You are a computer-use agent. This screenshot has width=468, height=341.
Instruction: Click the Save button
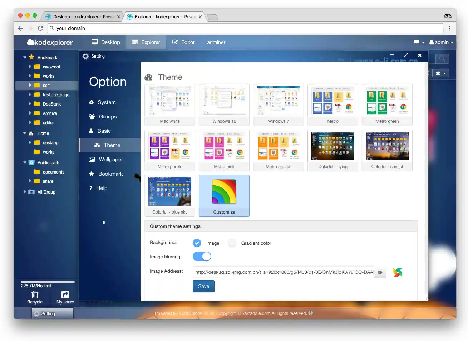(203, 286)
